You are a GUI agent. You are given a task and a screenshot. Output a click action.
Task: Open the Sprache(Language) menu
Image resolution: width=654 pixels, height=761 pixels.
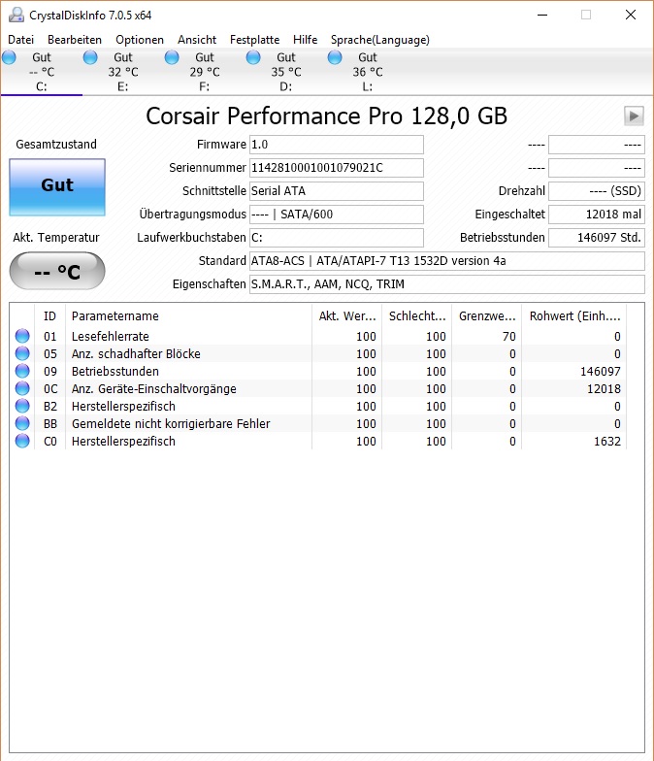(380, 40)
